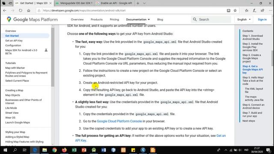Open the Windows Start menu
Image resolution: width=274 pixels, height=154 pixels.
5,150
